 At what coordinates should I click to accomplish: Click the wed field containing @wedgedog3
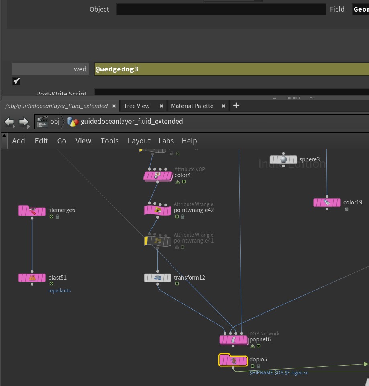pos(232,69)
